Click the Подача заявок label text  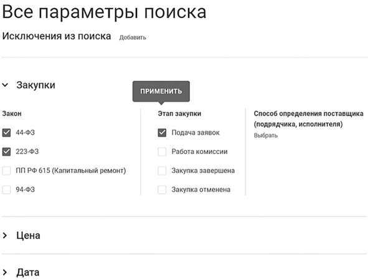(196, 133)
